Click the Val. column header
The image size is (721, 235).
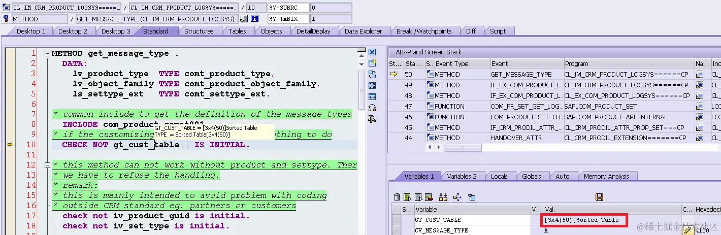[612, 209]
